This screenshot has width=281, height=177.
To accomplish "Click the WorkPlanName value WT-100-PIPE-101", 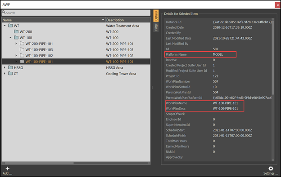I will point(225,103).
